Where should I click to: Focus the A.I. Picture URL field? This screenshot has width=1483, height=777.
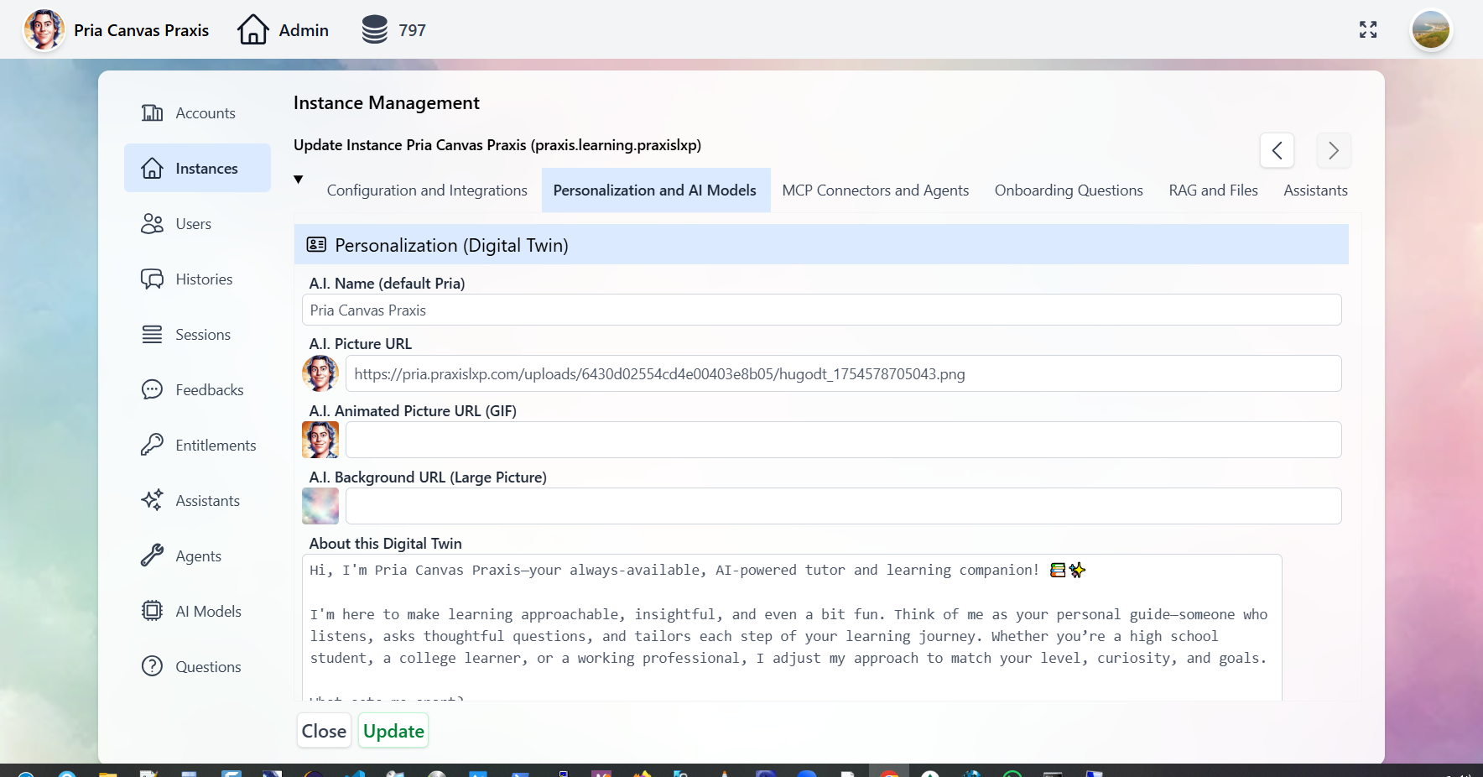pos(843,373)
